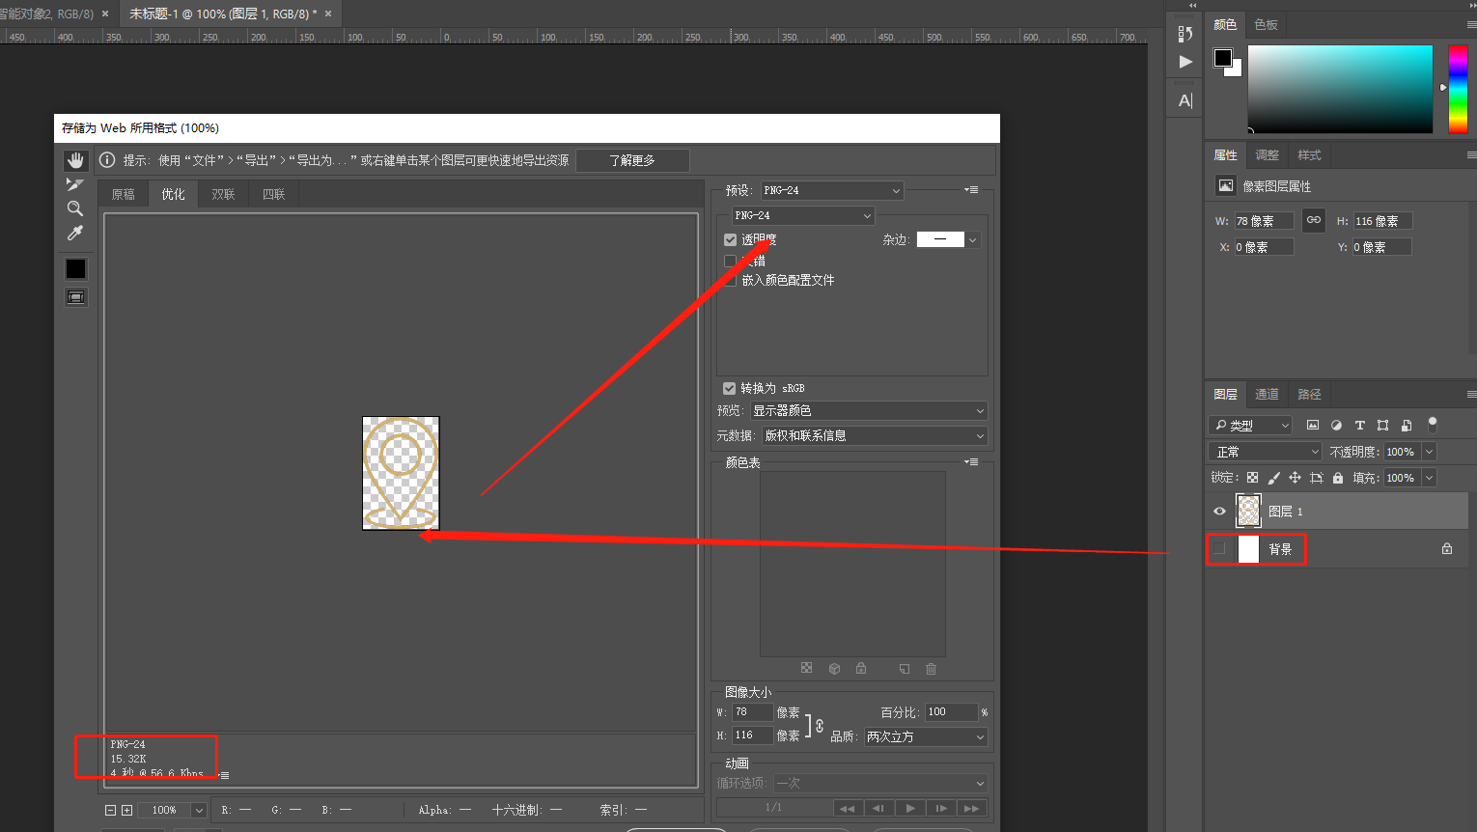Screen dimensions: 1477x832
Task: Click the foreground color swatch in Color panel
Action: (x=1223, y=58)
